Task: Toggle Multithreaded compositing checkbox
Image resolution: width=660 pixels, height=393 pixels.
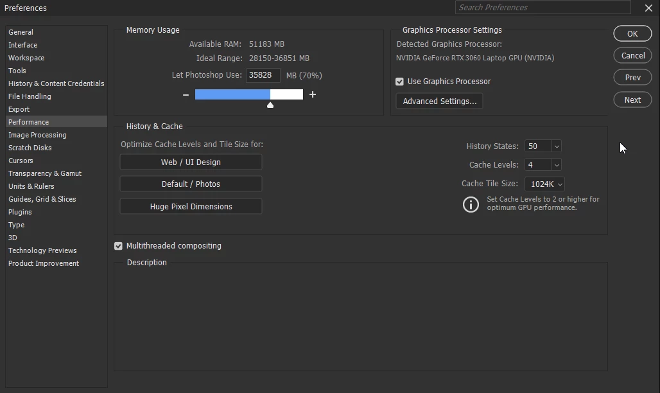Action: (x=118, y=246)
